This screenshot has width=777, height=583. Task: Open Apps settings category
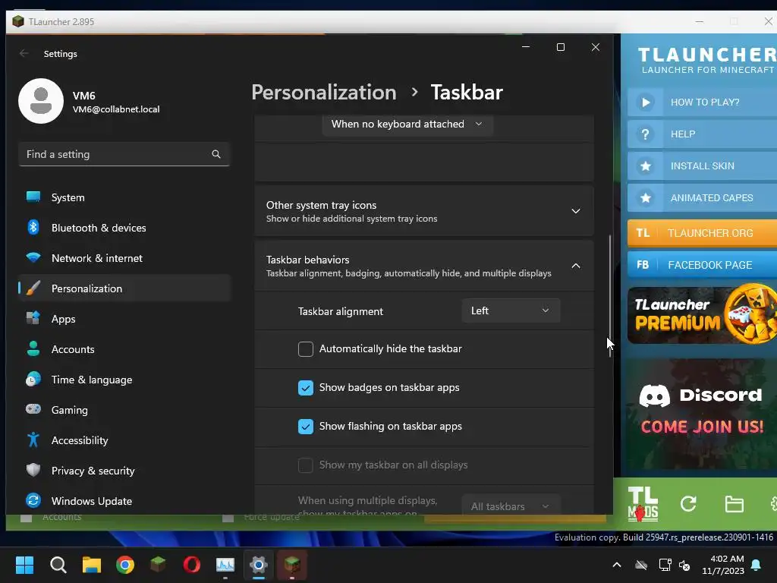[x=124, y=319]
